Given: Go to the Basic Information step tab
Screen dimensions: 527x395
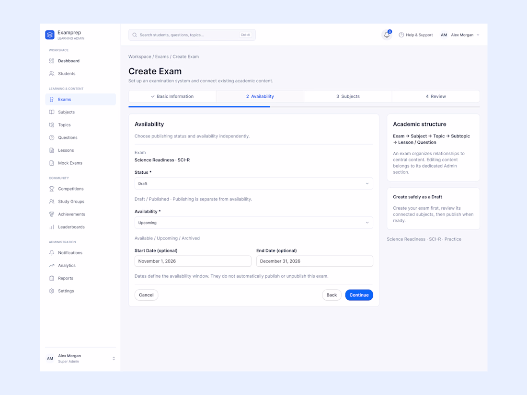Looking at the screenshot, I should click(172, 96).
